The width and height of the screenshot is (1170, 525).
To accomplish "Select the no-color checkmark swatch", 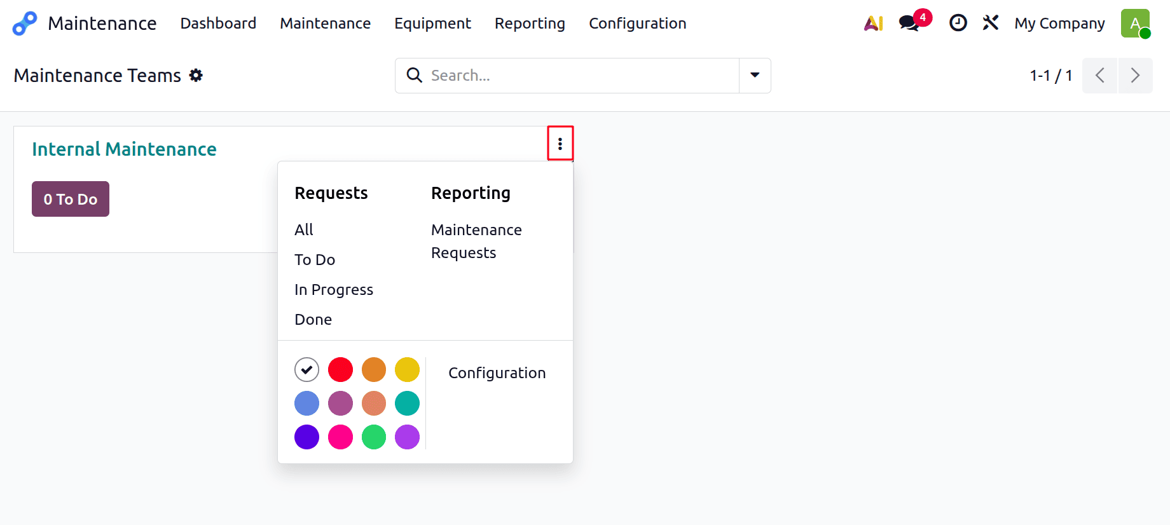I will [306, 369].
